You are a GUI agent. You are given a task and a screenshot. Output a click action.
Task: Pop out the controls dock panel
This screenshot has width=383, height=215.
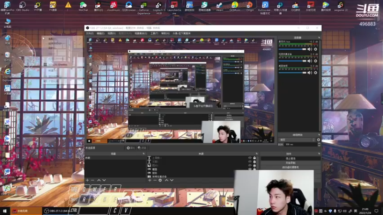tap(319, 154)
